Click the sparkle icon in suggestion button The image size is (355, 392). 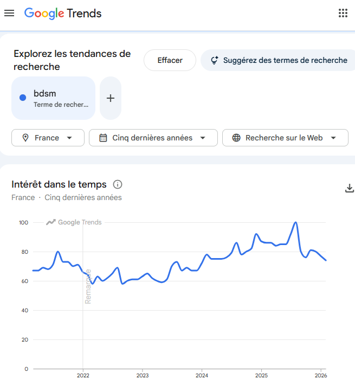click(215, 60)
